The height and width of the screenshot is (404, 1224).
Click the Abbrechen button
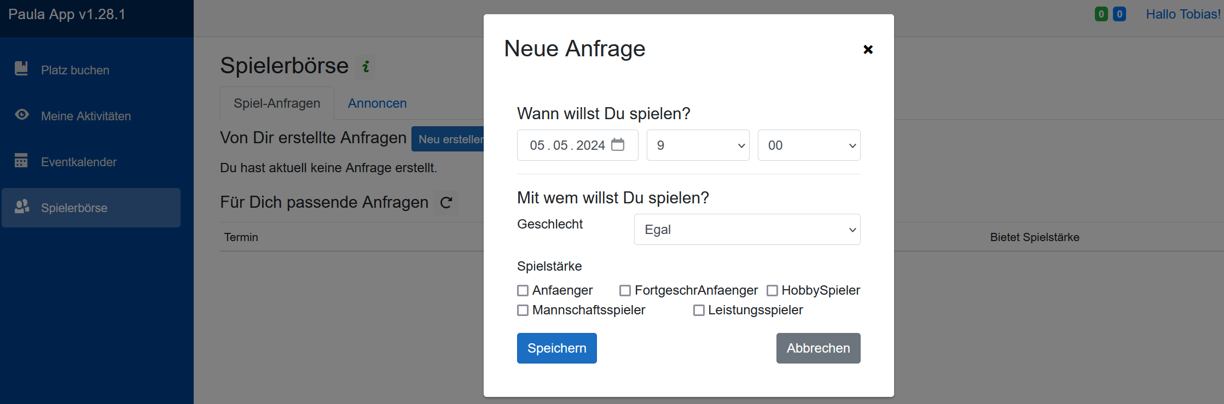point(818,348)
